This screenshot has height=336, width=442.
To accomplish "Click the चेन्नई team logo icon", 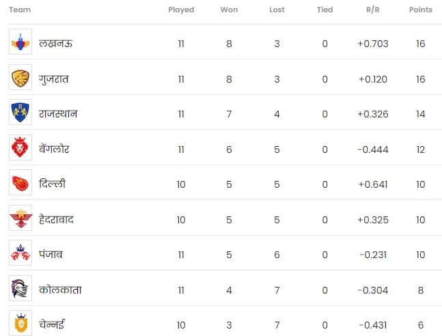I will click(20, 324).
